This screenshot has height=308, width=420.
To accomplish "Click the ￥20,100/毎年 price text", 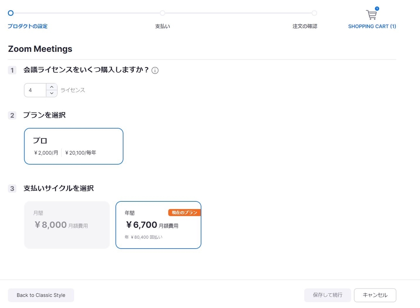I will [80, 153].
